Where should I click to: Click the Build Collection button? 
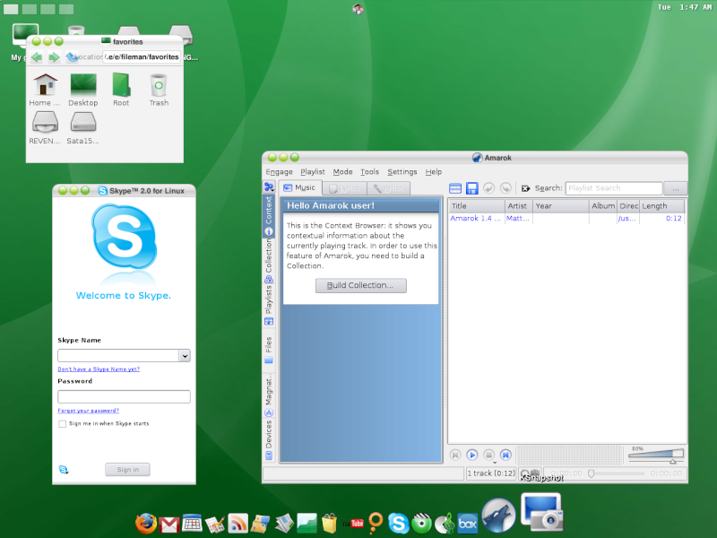(x=360, y=285)
